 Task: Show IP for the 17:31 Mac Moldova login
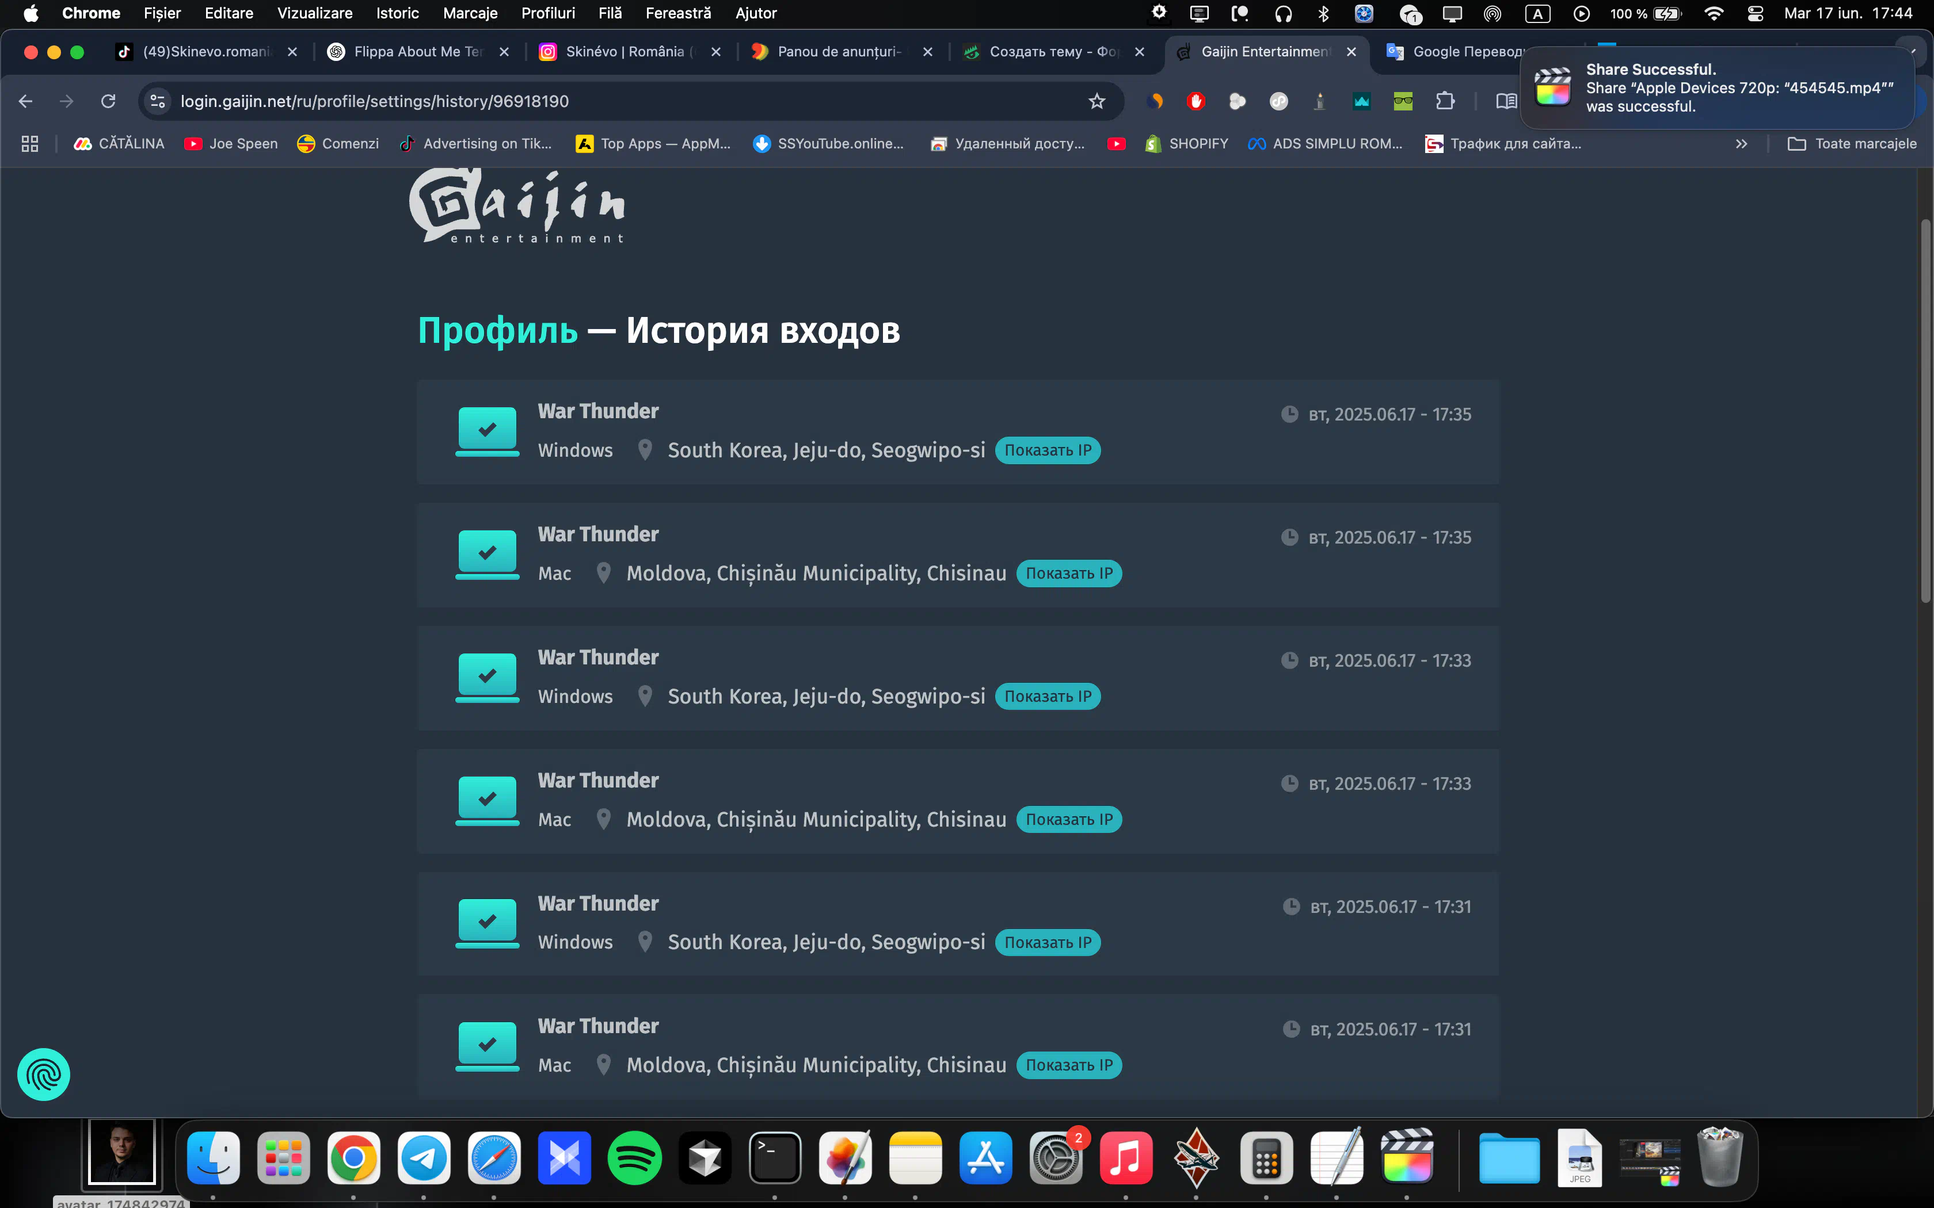[1068, 1065]
